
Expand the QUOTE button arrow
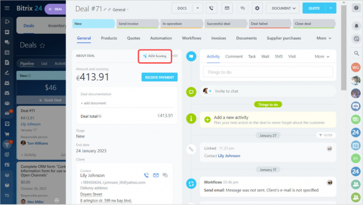point(331,8)
